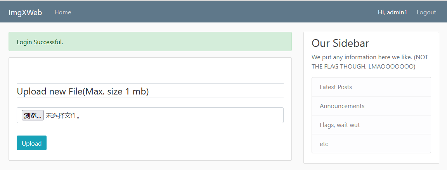Select the 'etc' sidebar list item
Image resolution: width=447 pixels, height=170 pixels.
[x=324, y=144]
